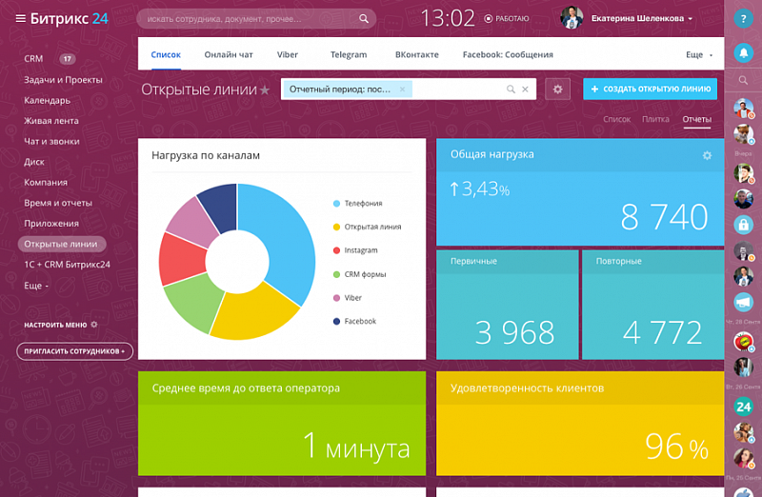Viewport: 762px width, 497px height.
Task: Click the gear settings button beside filter
Action: (x=558, y=89)
